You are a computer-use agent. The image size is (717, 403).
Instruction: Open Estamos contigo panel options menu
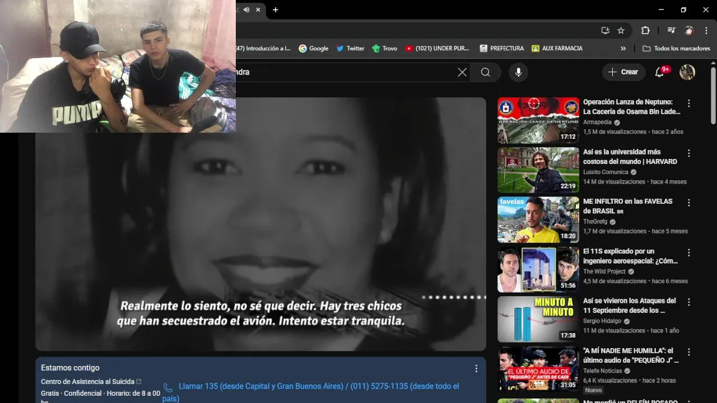point(476,368)
